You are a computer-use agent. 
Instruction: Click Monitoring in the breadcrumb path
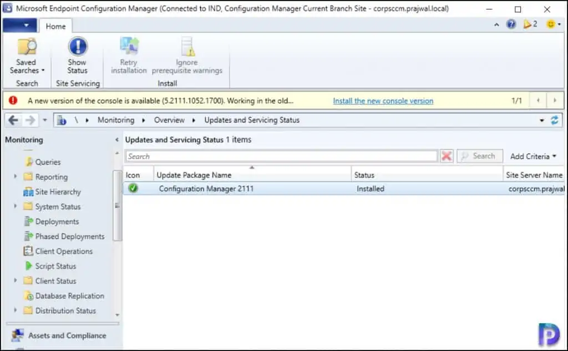click(x=116, y=120)
